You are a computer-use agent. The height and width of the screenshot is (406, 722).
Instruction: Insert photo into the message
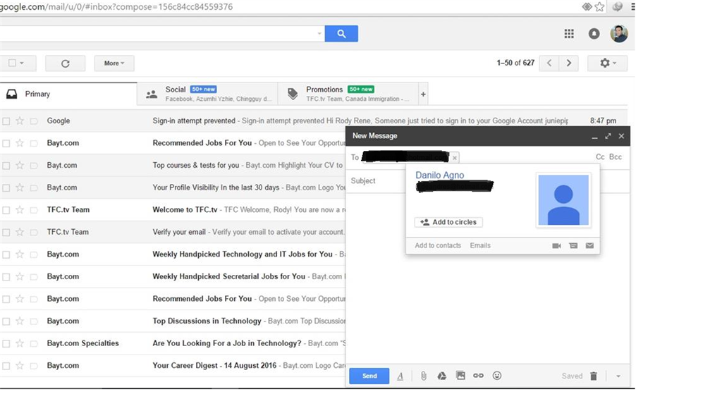click(x=460, y=376)
